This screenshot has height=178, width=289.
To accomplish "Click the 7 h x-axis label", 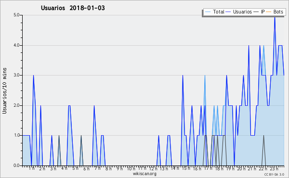I will (97, 168).
